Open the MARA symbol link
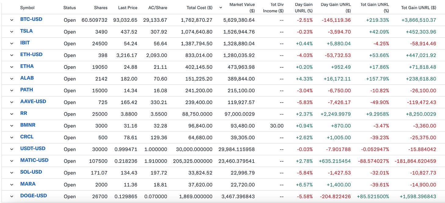This screenshot has width=445, height=203. (28, 184)
